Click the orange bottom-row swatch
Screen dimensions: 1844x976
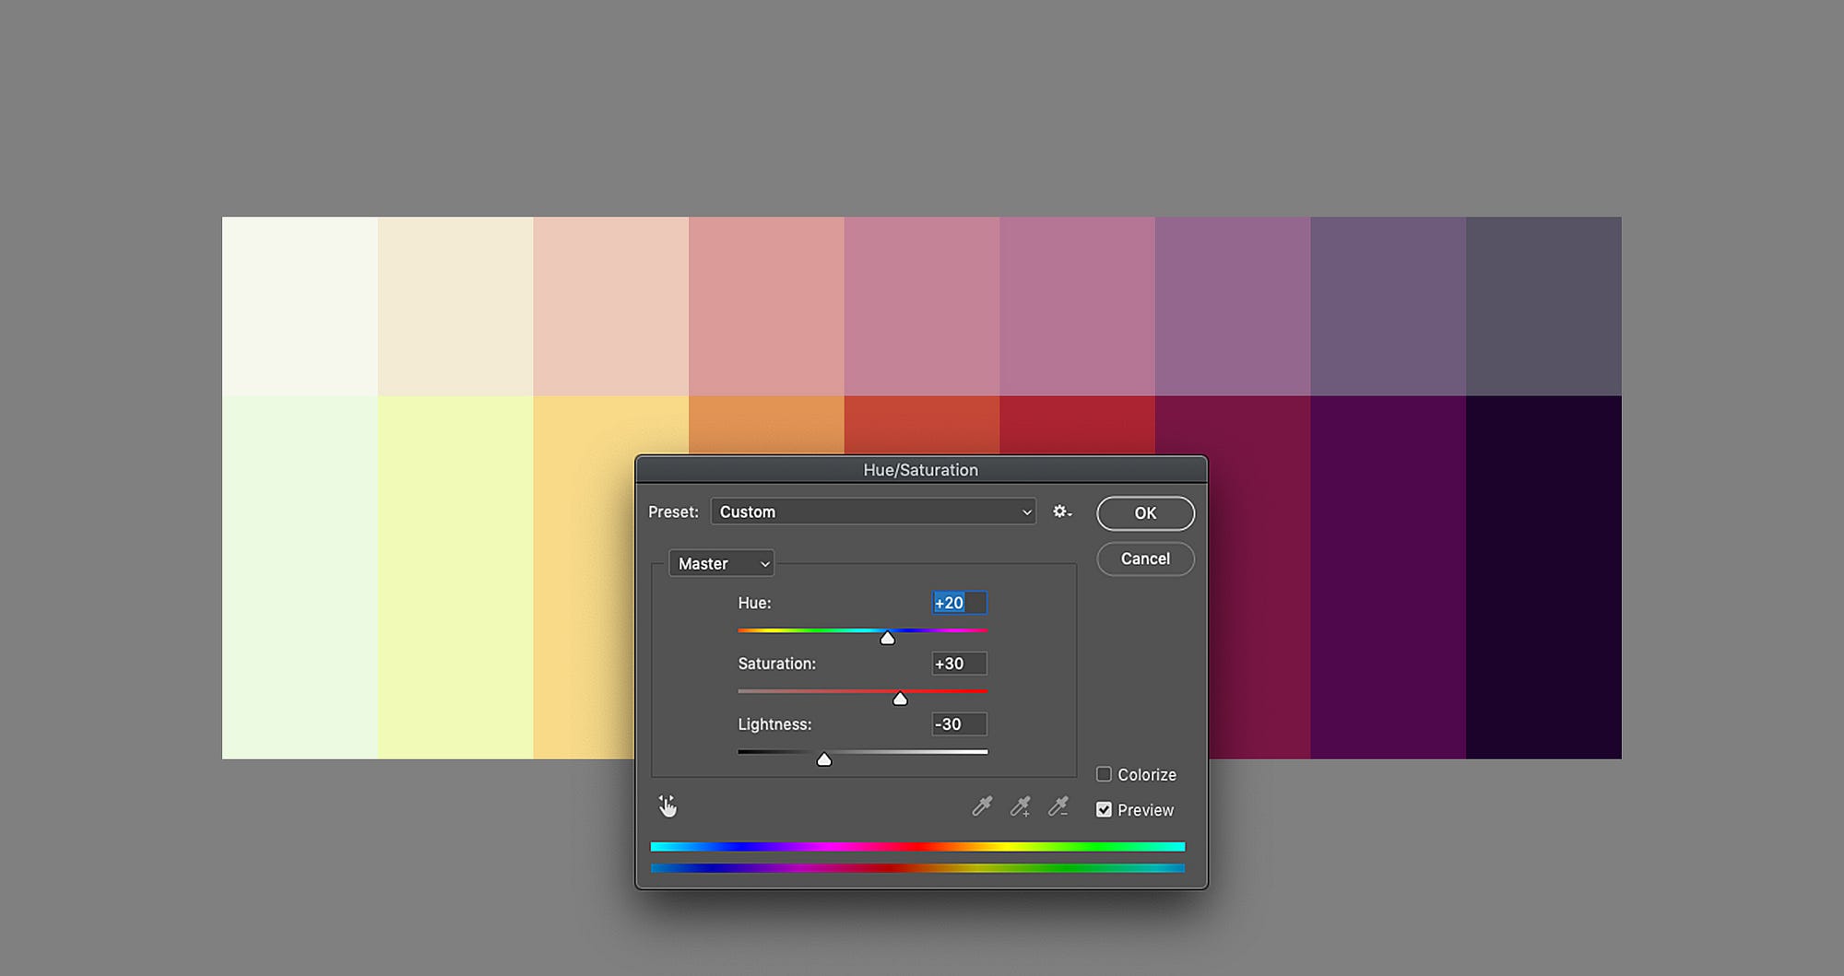coord(766,425)
